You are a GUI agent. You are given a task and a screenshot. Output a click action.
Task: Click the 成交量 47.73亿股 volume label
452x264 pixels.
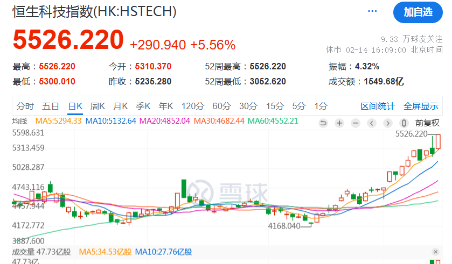click(x=41, y=252)
